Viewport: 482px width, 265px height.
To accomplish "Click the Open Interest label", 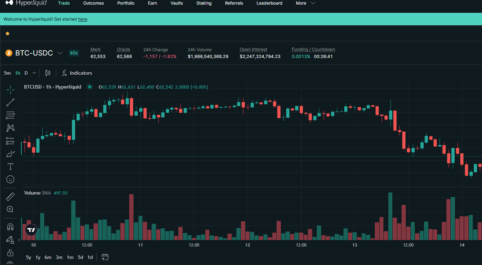I will click(253, 50).
